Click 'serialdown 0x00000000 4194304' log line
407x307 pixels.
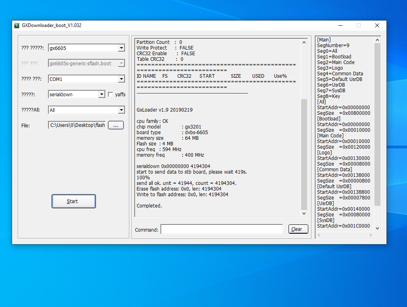(173, 166)
